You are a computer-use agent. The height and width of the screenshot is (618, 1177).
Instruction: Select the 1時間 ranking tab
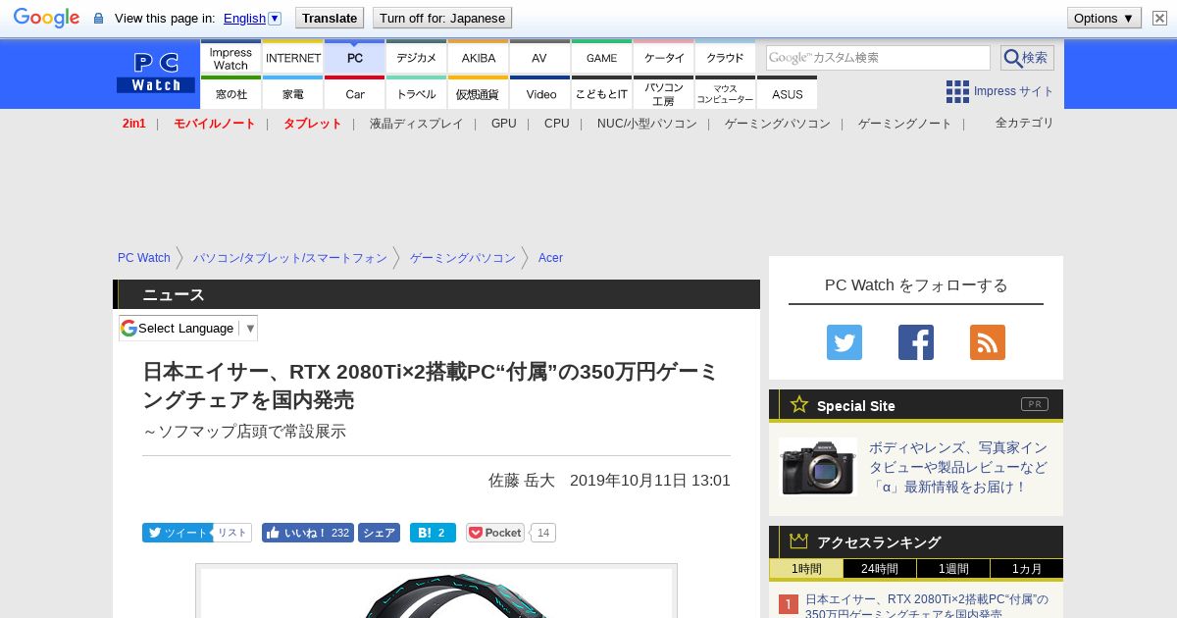pyautogui.click(x=806, y=569)
